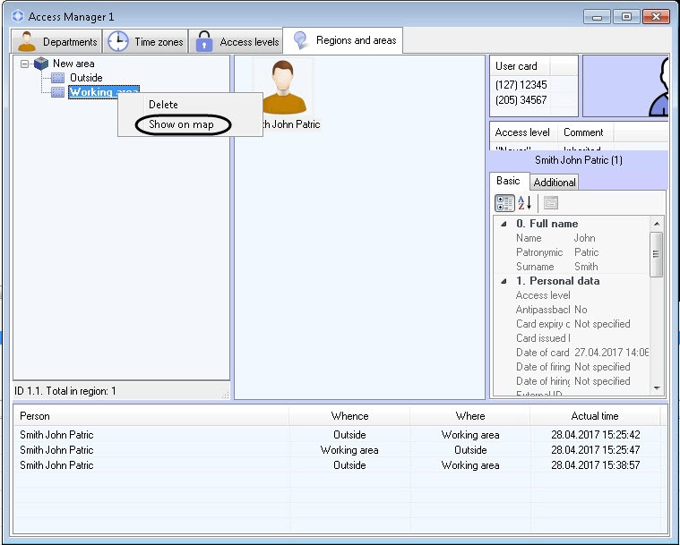Screen dimensions: 680x545
Task: Click the Property Pages icon
Action: (550, 203)
